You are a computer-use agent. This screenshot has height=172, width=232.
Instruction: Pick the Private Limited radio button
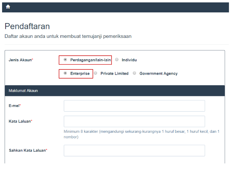point(96,73)
